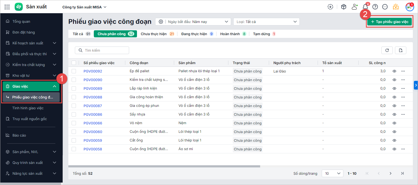The width and height of the screenshot is (418, 185).
Task: Focus the Tìm kiếm search field
Action: click(102, 50)
